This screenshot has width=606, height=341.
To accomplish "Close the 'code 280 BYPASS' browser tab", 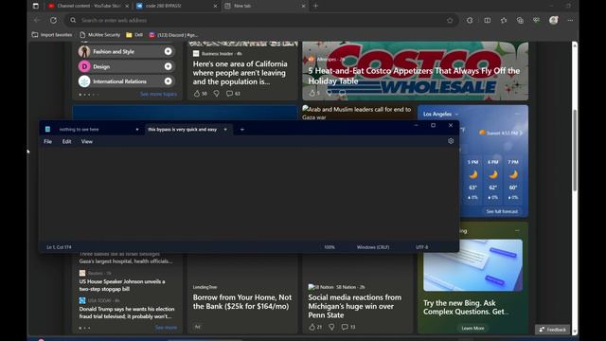I will [215, 6].
